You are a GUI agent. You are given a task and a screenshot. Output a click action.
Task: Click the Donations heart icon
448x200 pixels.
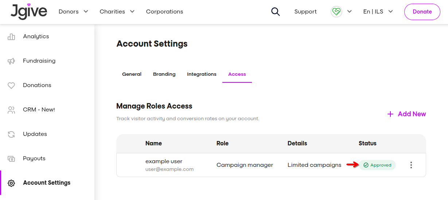(11, 85)
